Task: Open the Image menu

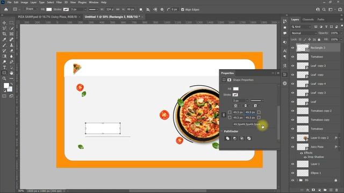Action: [x=24, y=2]
